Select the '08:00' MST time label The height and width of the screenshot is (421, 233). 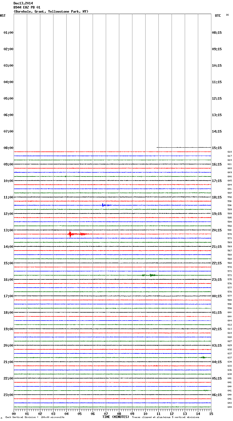pos(8,148)
